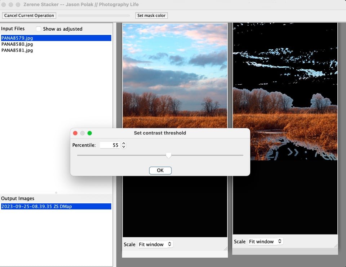Click the green zoom button of the dialog

pos(90,133)
